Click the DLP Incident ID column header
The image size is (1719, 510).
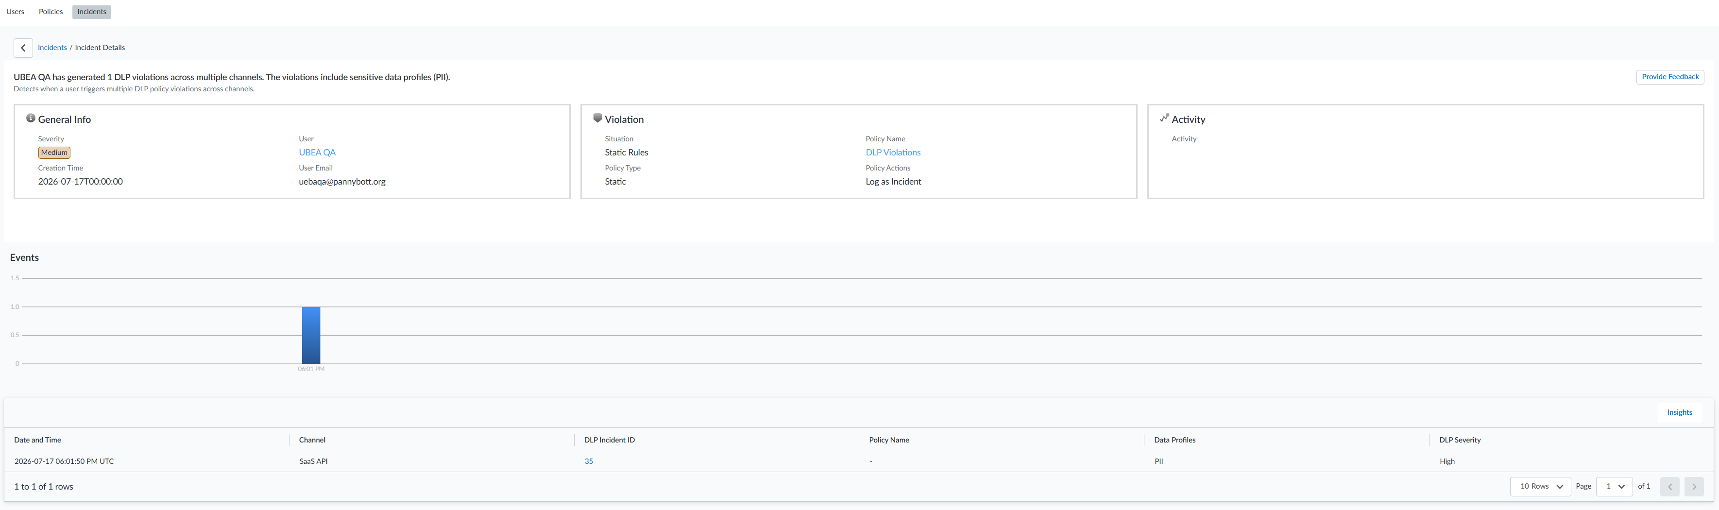tap(609, 441)
